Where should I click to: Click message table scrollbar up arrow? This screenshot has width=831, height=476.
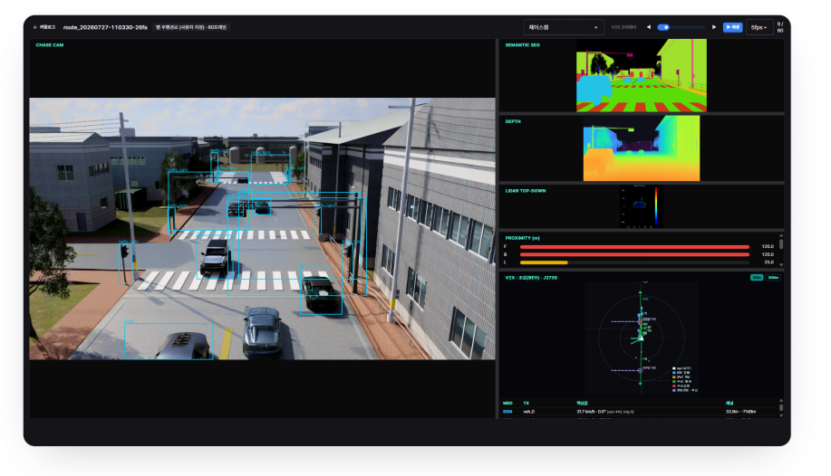point(780,401)
